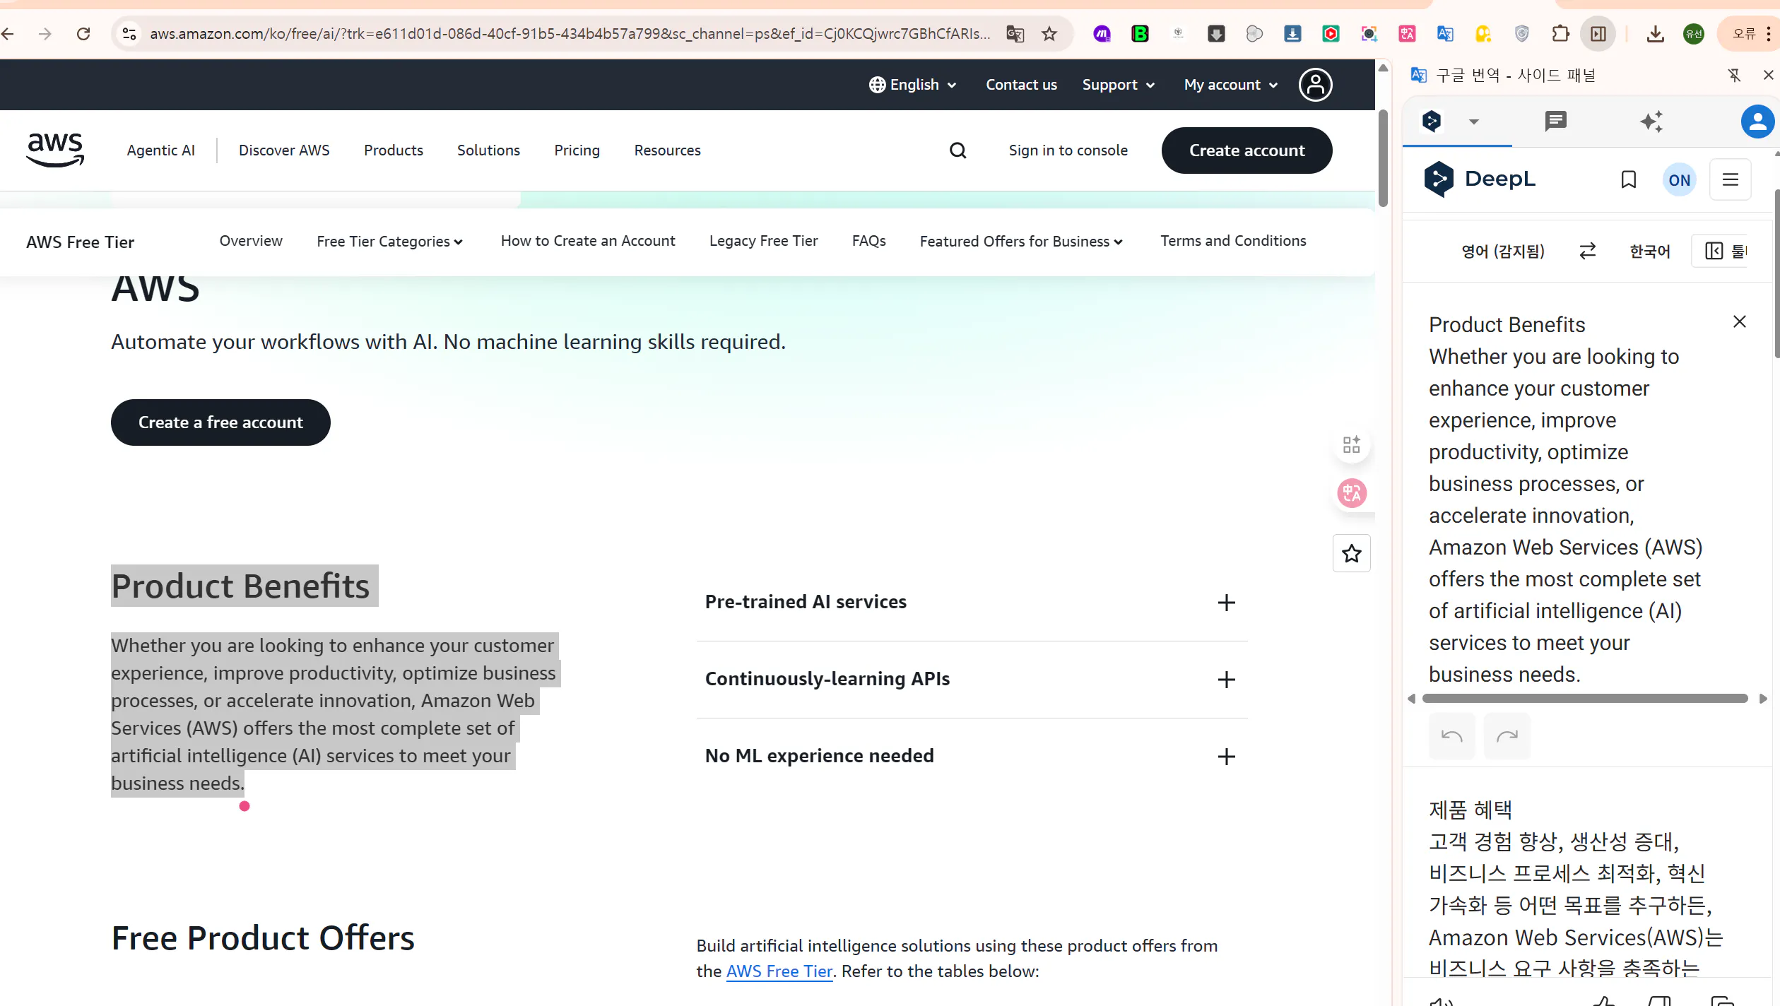Go to FAQs tab
The height and width of the screenshot is (1006, 1780).
pyautogui.click(x=868, y=241)
